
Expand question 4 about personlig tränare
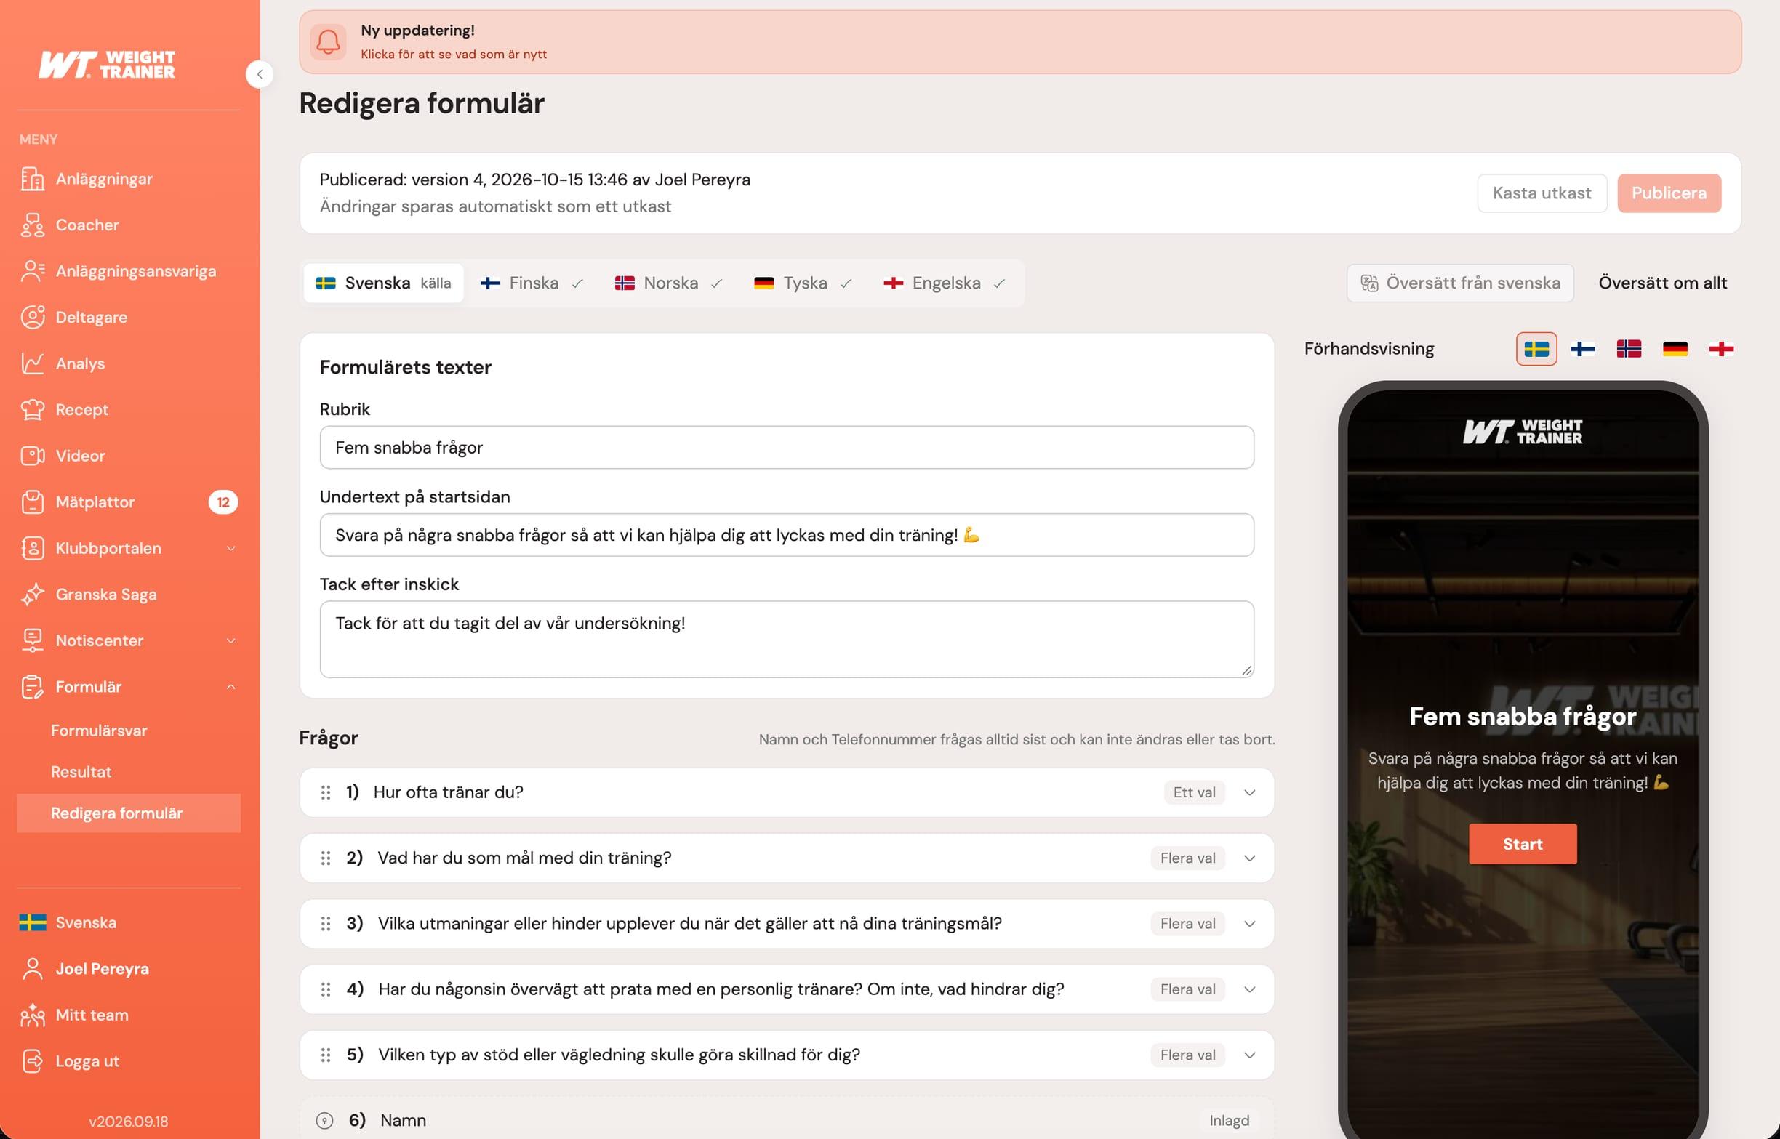click(x=1249, y=989)
